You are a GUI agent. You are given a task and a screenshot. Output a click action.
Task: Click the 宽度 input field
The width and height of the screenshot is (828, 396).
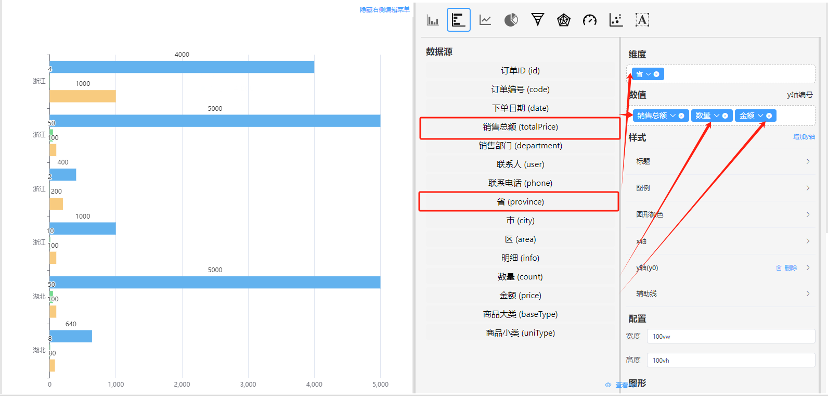tap(730, 337)
